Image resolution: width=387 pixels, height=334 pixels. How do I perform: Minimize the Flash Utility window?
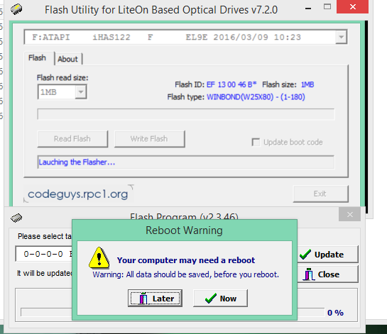[307, 9]
